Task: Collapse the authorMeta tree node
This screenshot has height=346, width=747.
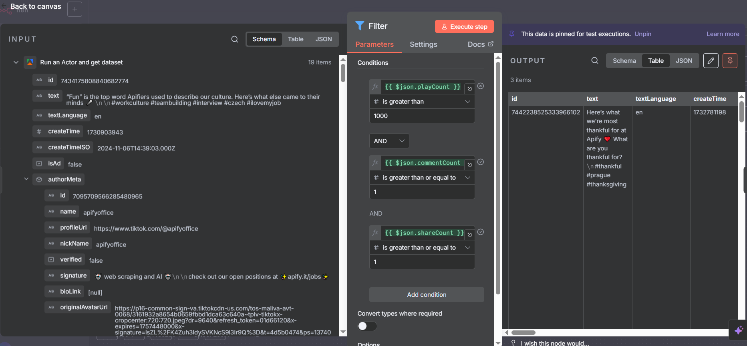Action: coord(26,179)
